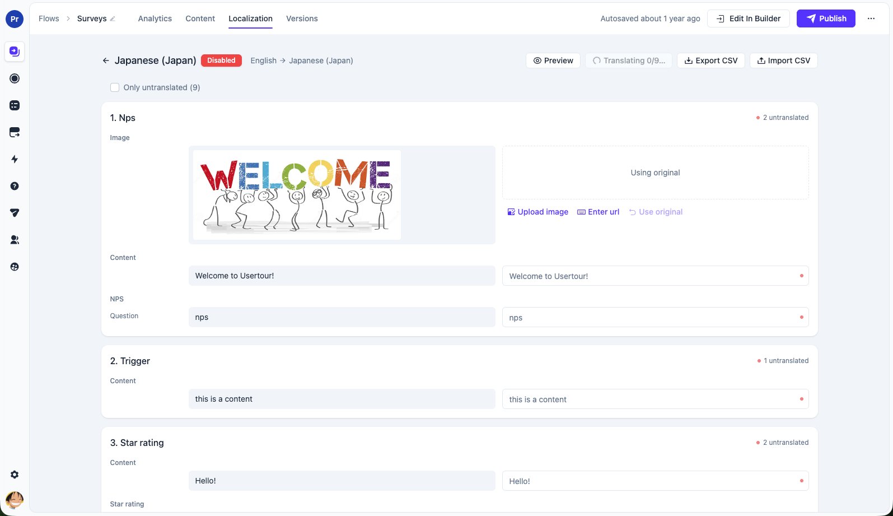Click the Preview button
Image resolution: width=893 pixels, height=516 pixels.
coord(553,61)
